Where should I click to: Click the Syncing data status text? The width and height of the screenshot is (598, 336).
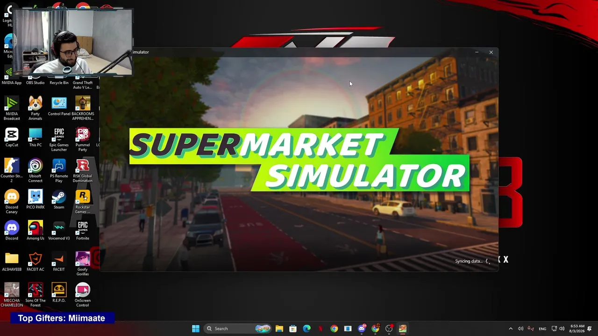point(469,261)
